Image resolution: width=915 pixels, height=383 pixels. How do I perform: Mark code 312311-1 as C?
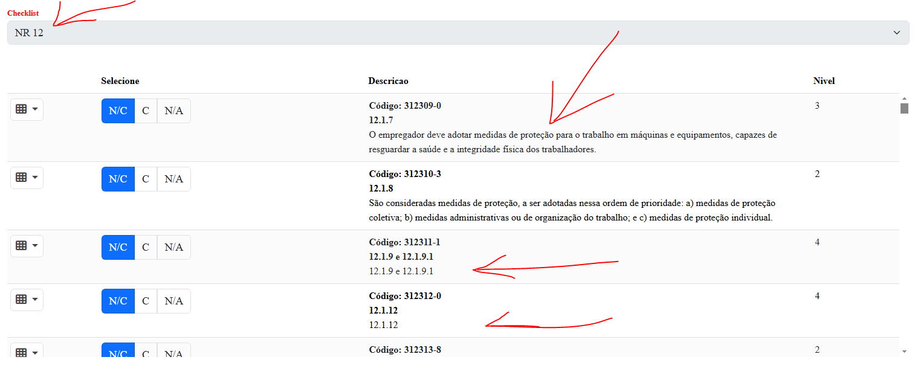(146, 247)
